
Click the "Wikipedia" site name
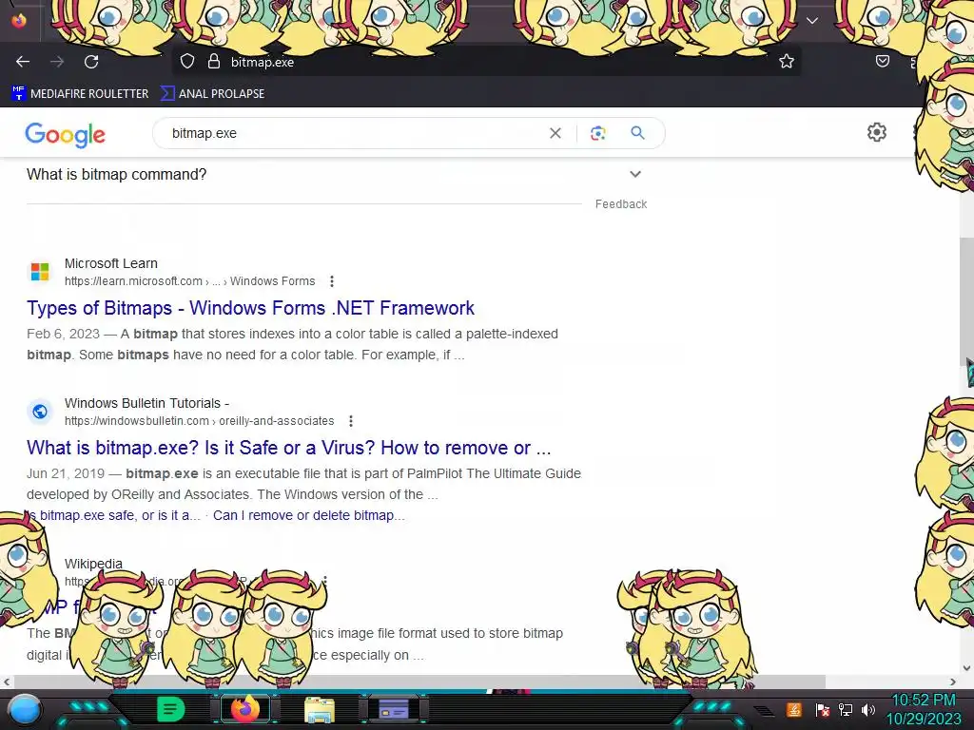point(93,564)
